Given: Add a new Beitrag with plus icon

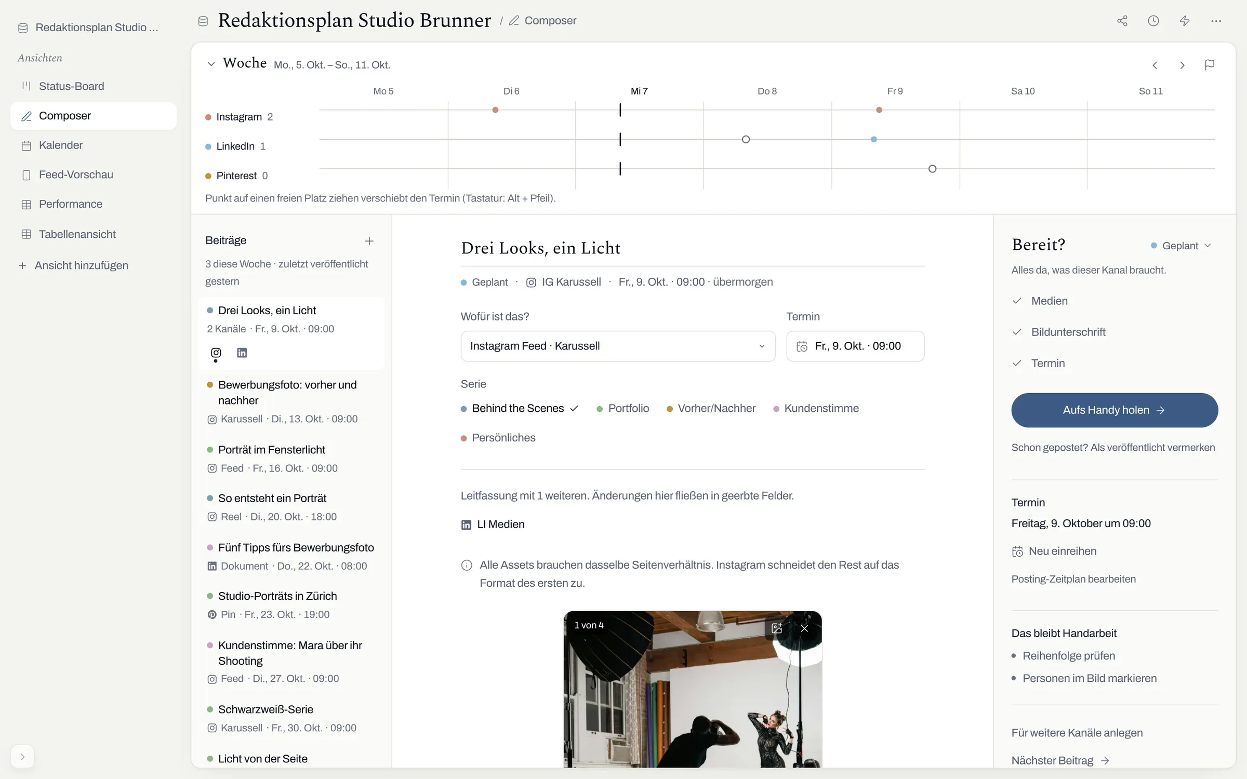Looking at the screenshot, I should (369, 241).
